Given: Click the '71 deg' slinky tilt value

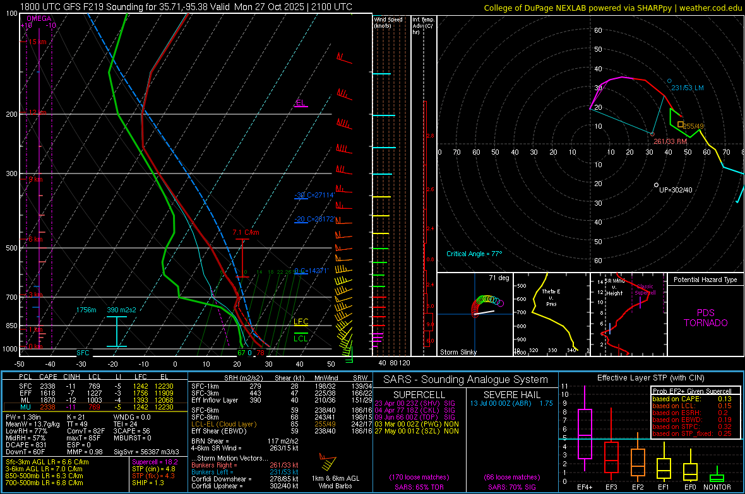Looking at the screenshot, I should coord(499,278).
